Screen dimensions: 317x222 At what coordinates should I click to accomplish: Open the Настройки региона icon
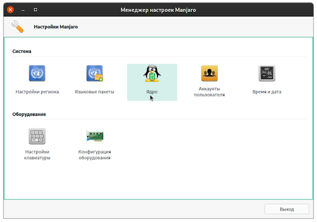(37, 73)
